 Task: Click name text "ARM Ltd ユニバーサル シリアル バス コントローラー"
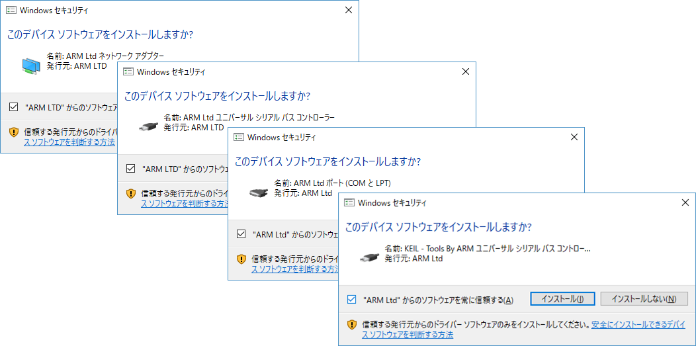[x=259, y=118]
